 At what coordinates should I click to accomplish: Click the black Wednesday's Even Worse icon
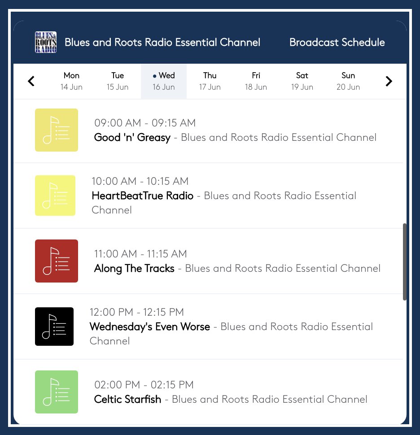(54, 326)
